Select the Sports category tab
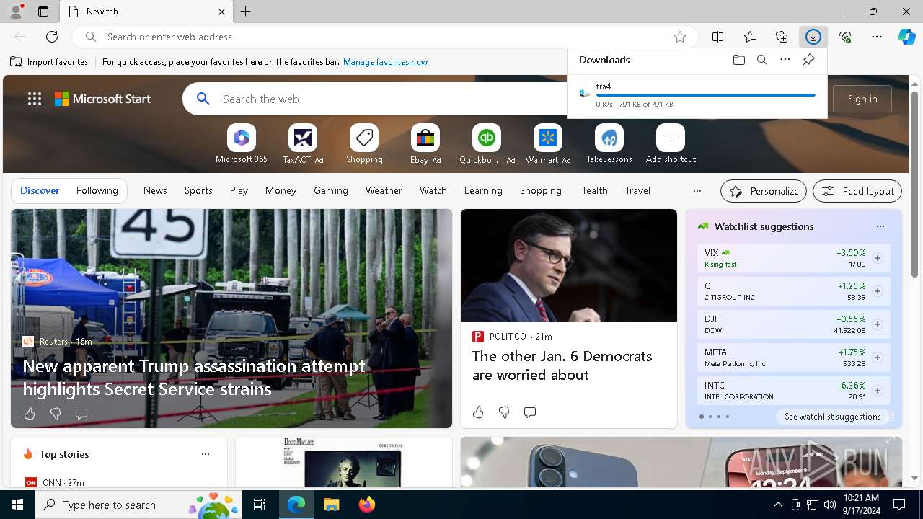 (198, 190)
